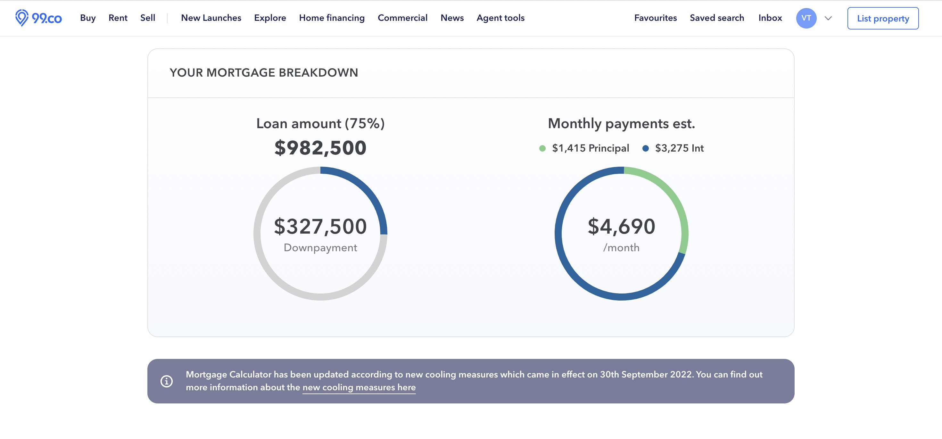The width and height of the screenshot is (942, 439).
Task: Go to New Launches
Action: coord(211,18)
